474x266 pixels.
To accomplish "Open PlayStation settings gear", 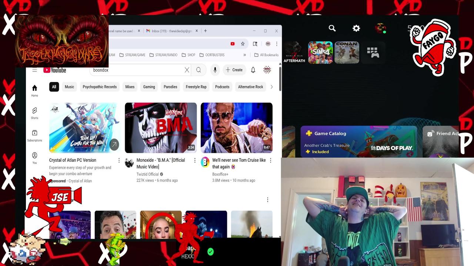I will tap(356, 28).
